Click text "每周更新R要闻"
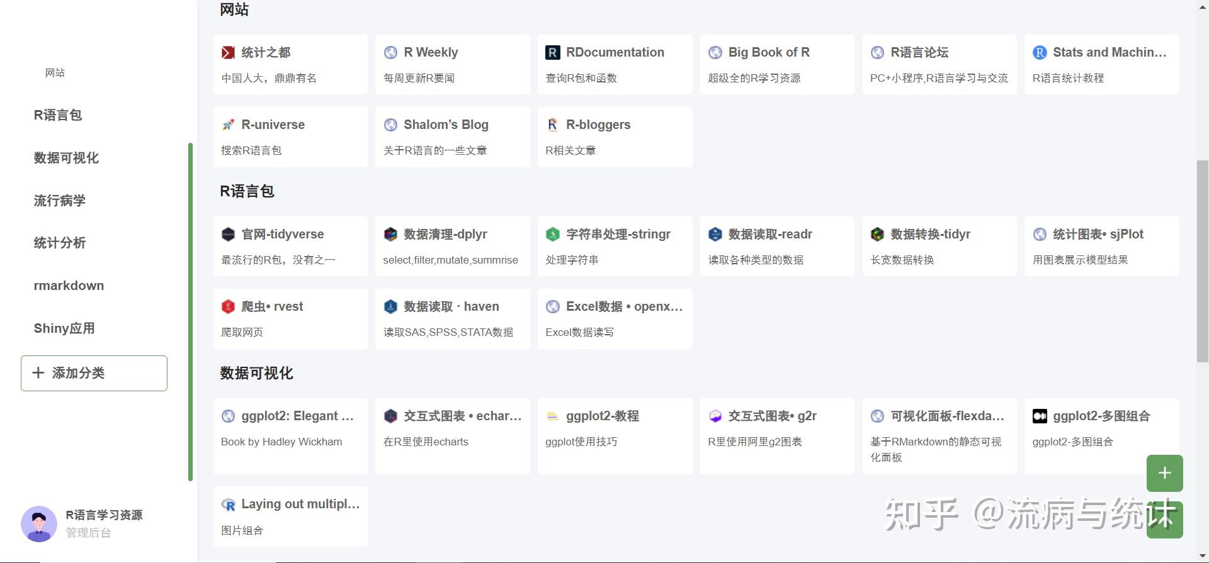The width and height of the screenshot is (1209, 563). (419, 79)
